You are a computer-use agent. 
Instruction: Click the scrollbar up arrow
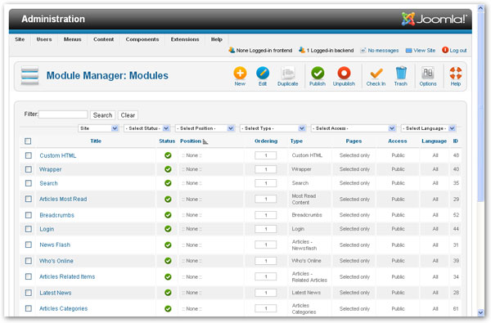[x=481, y=8]
